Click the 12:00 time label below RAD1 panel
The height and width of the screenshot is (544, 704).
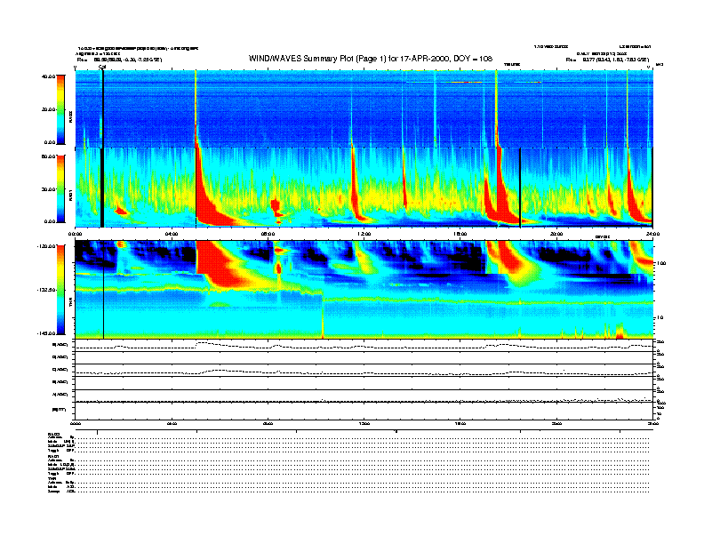click(364, 234)
